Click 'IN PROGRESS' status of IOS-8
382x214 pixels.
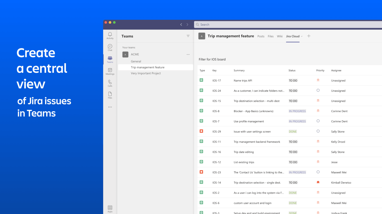[297, 111]
